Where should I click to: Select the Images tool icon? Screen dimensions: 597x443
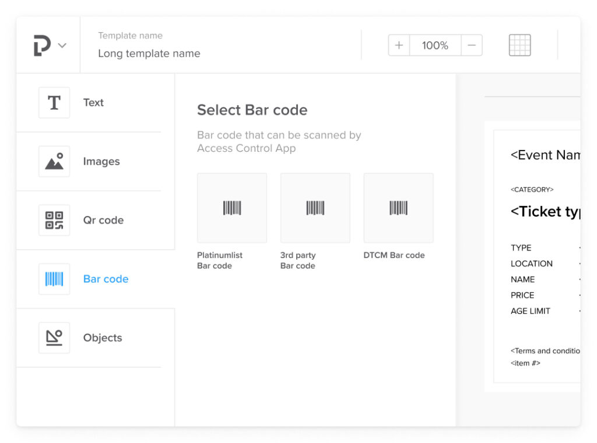54,162
